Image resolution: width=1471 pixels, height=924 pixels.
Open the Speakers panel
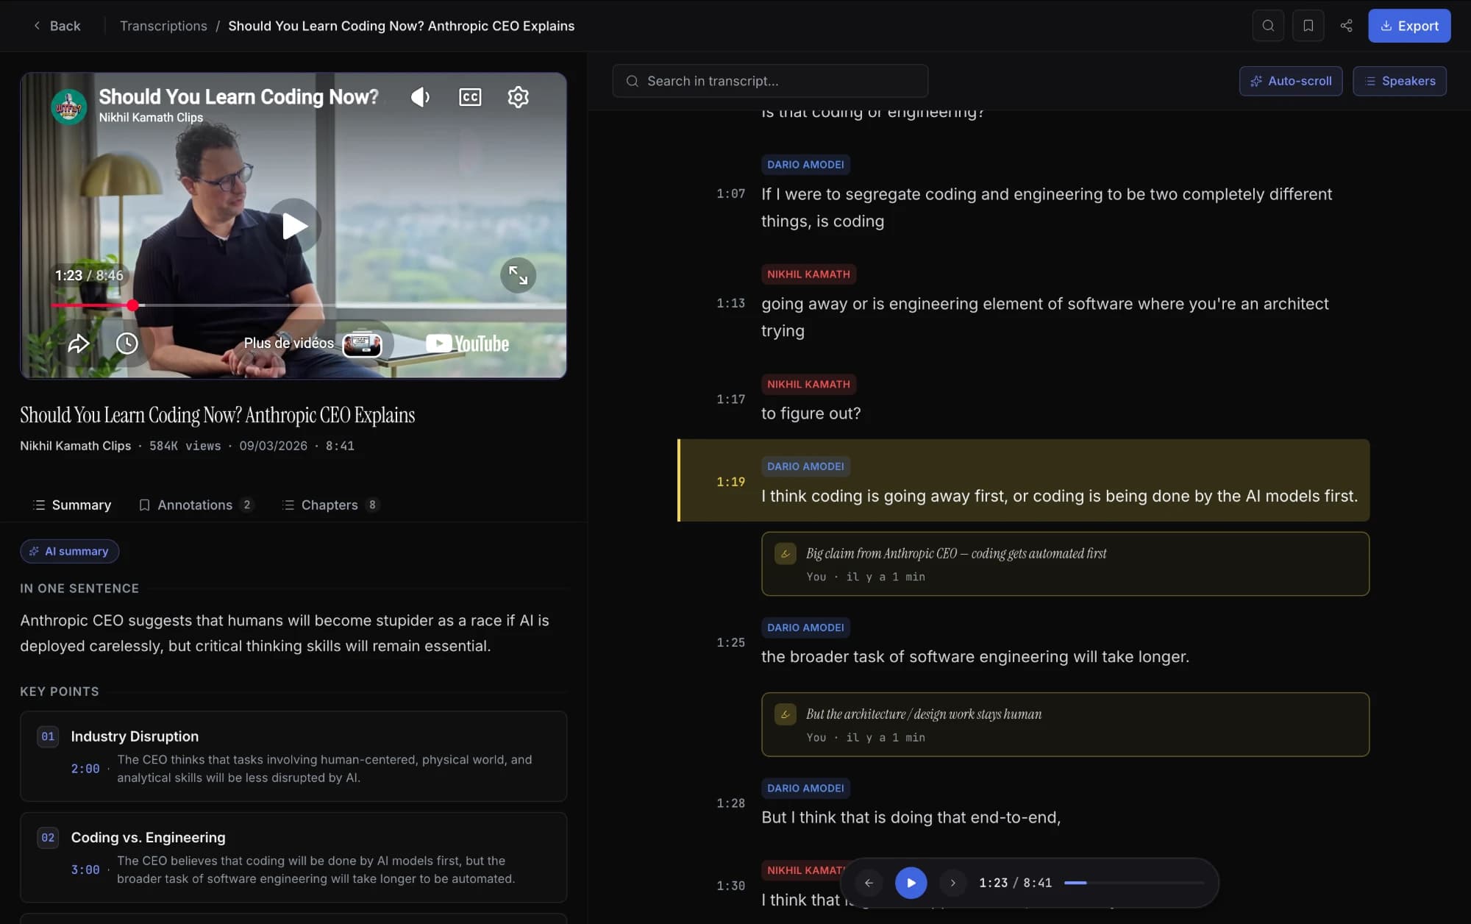[x=1400, y=81]
